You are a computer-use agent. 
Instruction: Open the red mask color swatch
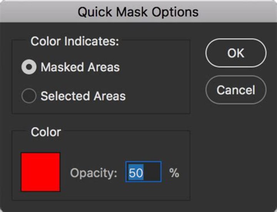click(x=41, y=172)
